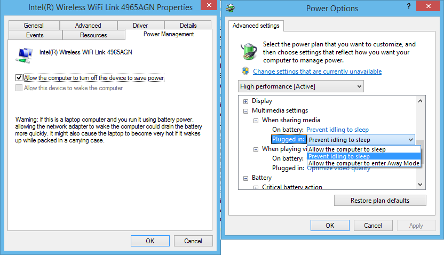Select the Multimedia settings label
Screen dimensions: 444x255
click(x=280, y=110)
